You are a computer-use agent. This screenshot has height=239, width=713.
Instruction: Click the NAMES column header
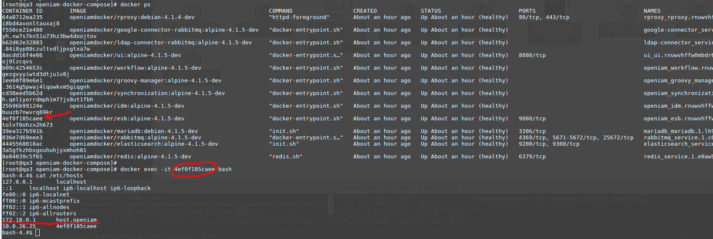point(652,11)
